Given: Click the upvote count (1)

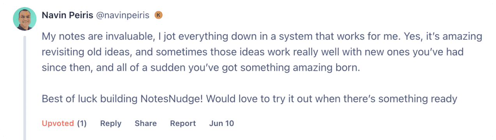Looking at the screenshot, I should point(81,123).
